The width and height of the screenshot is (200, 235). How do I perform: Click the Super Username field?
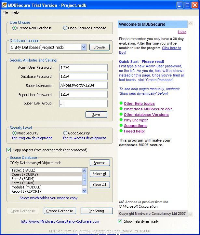click(84, 85)
